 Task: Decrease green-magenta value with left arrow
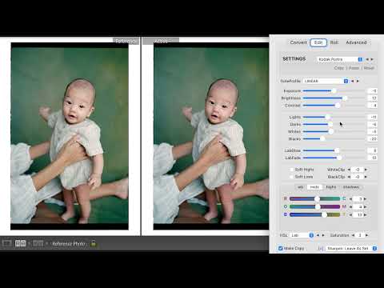pyautogui.click(x=350, y=206)
